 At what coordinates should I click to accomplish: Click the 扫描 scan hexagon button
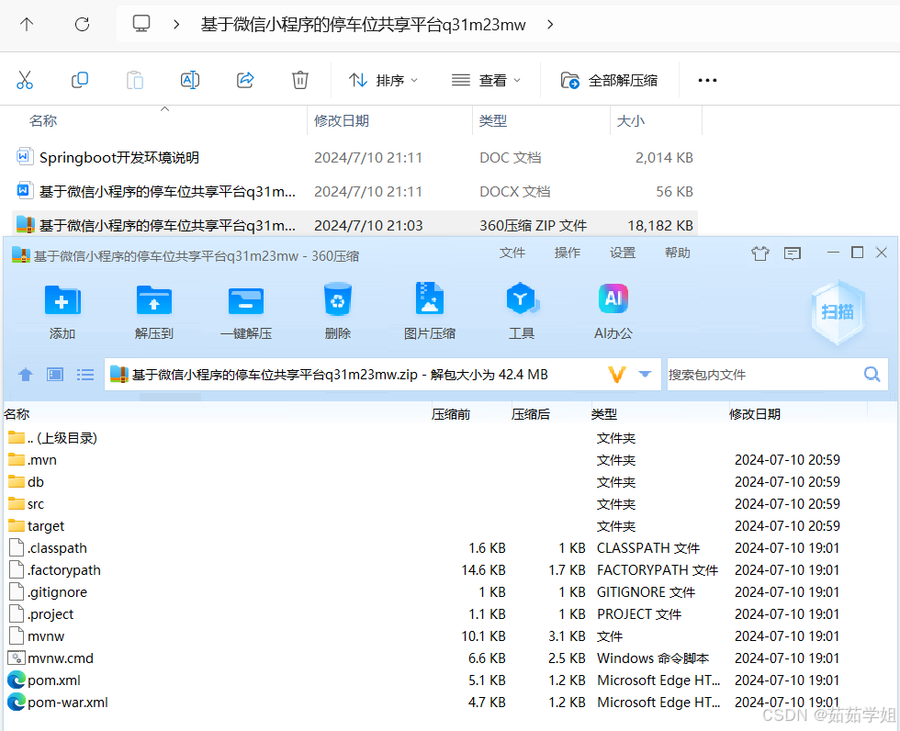838,312
